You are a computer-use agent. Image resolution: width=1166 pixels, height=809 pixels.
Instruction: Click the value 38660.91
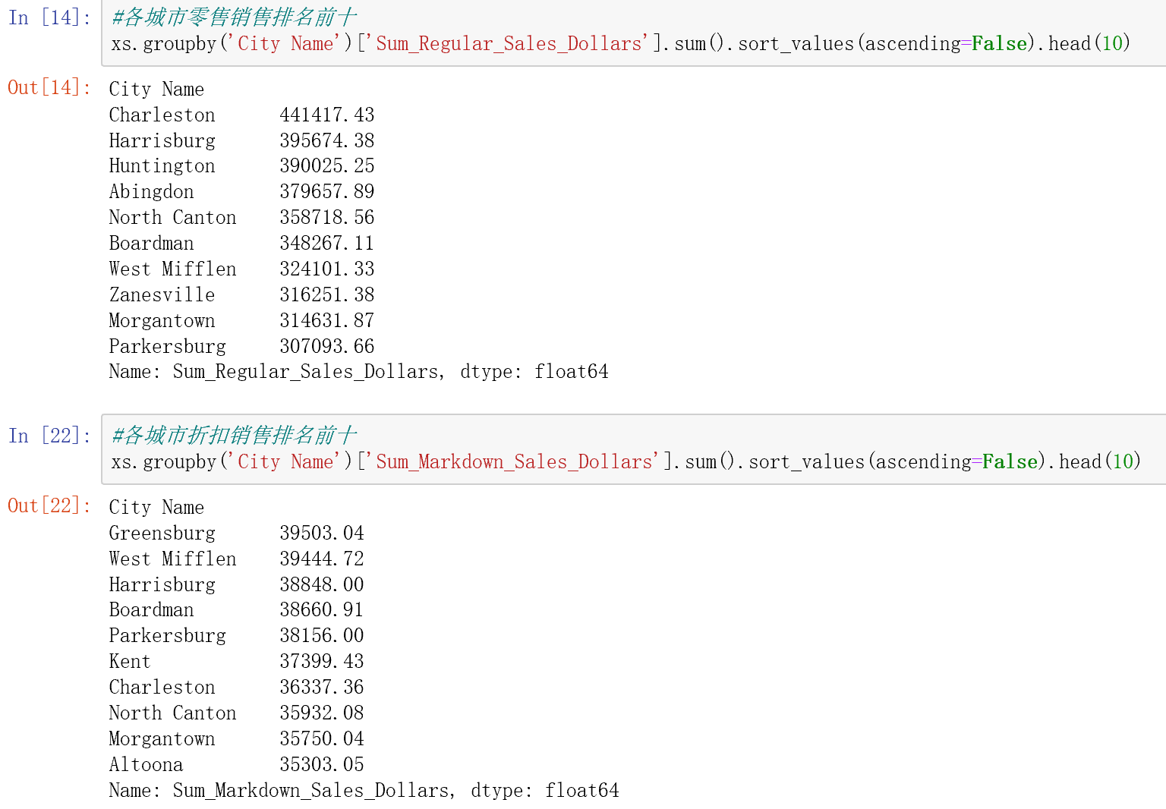(322, 610)
